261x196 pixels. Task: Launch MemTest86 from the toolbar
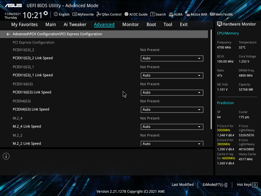click(x=221, y=14)
